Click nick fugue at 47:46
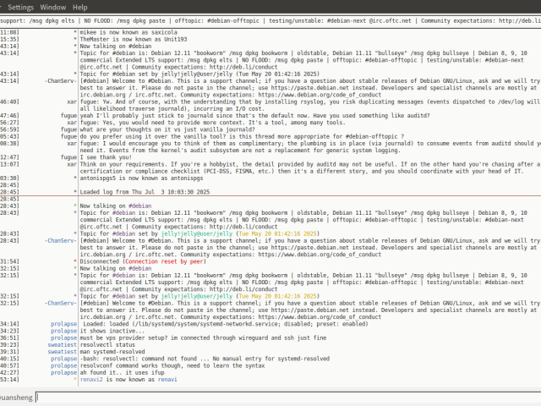The width and height of the screenshot is (541, 406). (69, 116)
